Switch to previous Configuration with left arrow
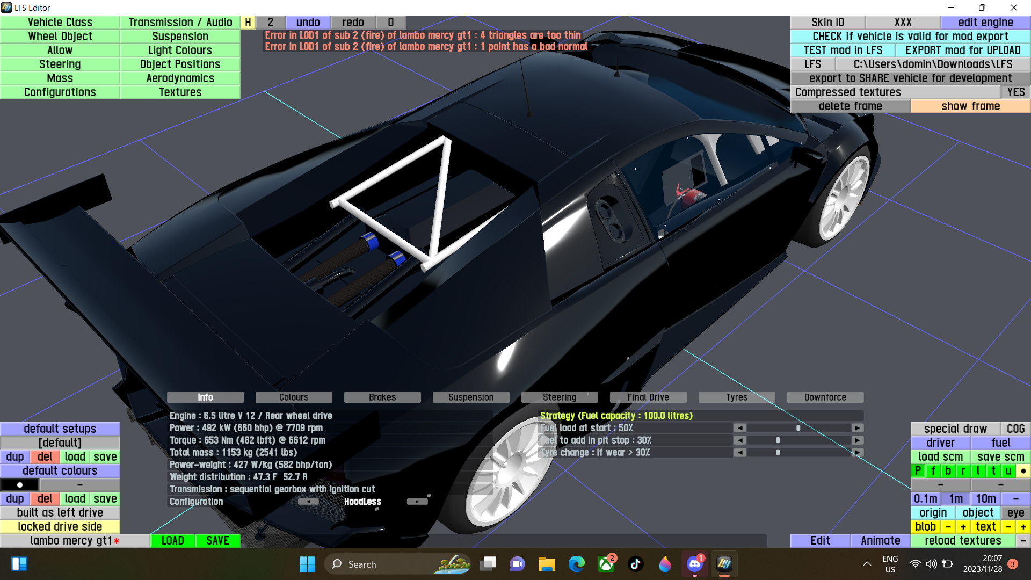 [308, 502]
